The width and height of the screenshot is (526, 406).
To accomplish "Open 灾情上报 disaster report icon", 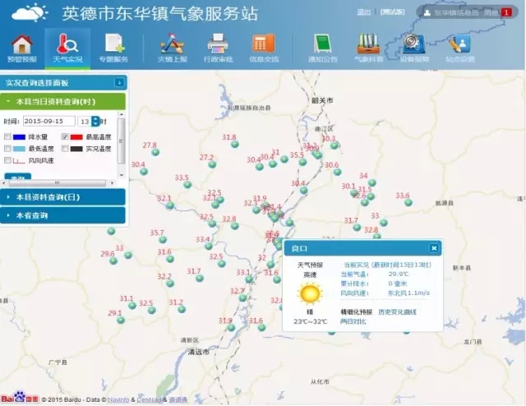I will click(172, 46).
